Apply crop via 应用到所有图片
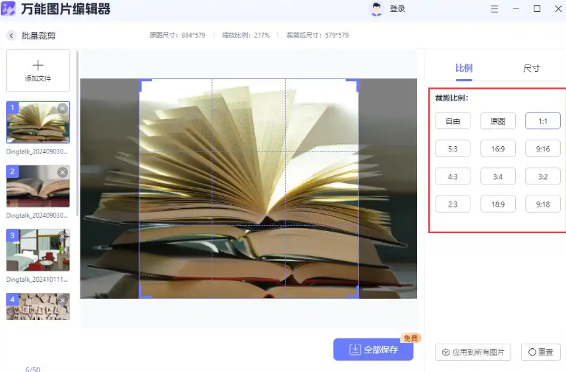 473,352
